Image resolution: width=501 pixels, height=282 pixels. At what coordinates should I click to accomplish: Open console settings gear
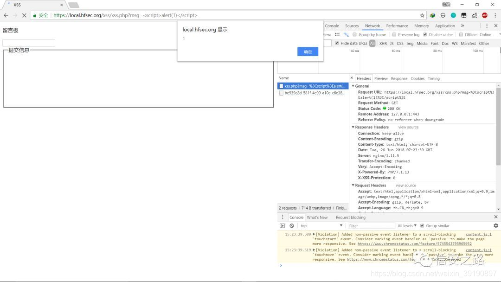496,225
